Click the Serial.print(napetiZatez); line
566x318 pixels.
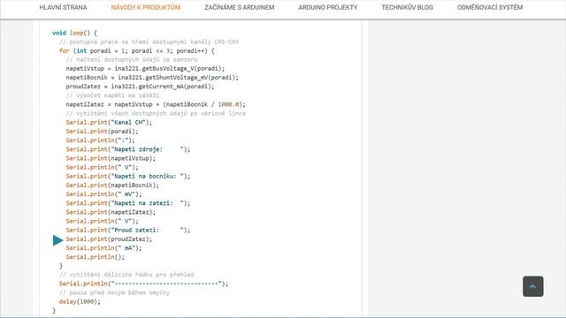(x=111, y=212)
